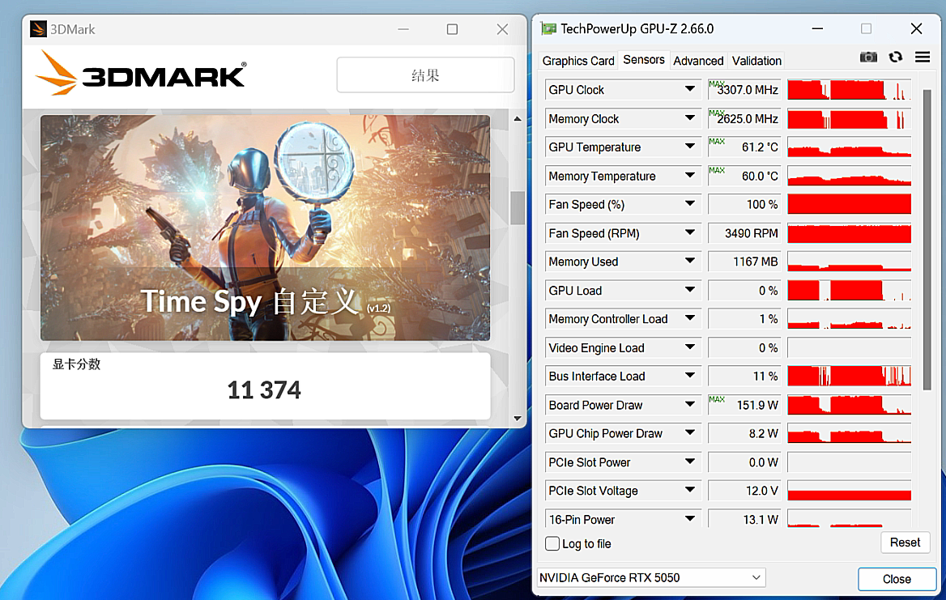This screenshot has height=600, width=946.
Task: Click the Reset button
Action: tap(905, 543)
